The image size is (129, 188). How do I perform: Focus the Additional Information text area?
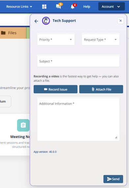78,119
